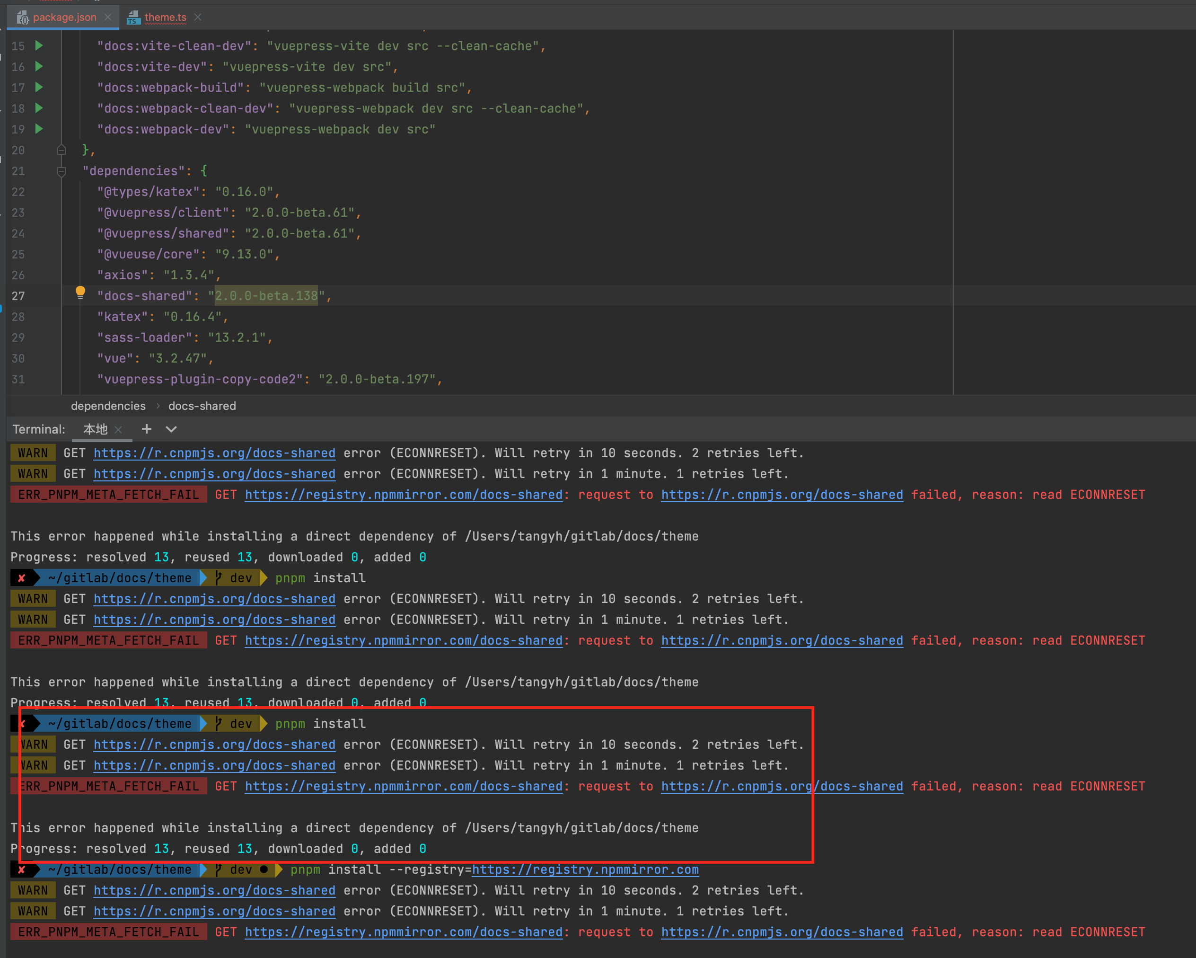
Task: Open the npmmirror registry link in the --registry command
Action: tap(585, 870)
